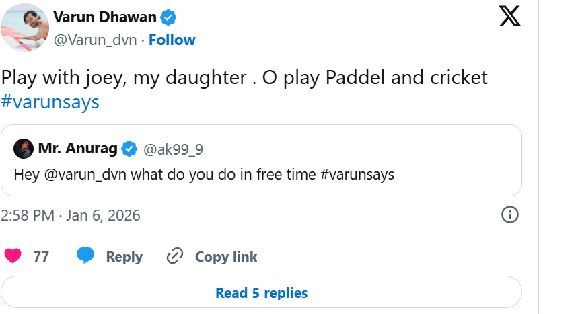
Task: Open the 2:58 PM Jan 6 timestamp
Action: [71, 216]
